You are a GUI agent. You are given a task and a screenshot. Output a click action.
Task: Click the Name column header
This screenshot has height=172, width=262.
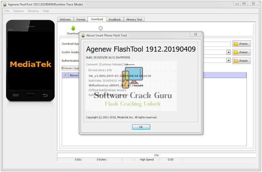[74, 75]
